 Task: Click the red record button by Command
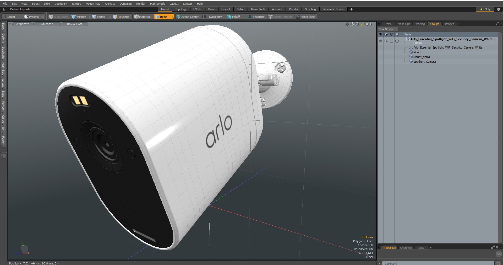click(x=499, y=263)
